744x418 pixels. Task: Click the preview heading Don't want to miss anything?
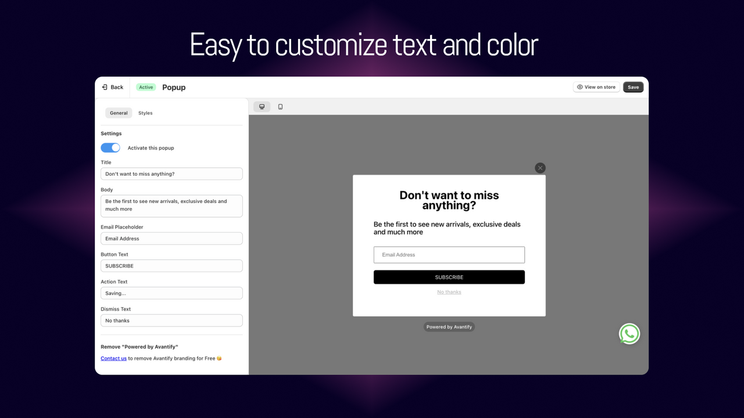tap(449, 200)
